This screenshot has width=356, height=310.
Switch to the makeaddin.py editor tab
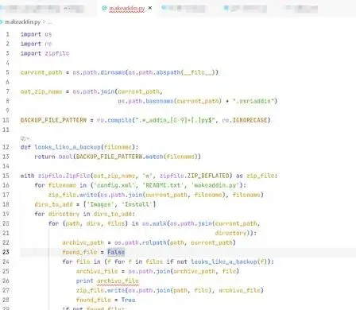pyautogui.click(x=126, y=8)
